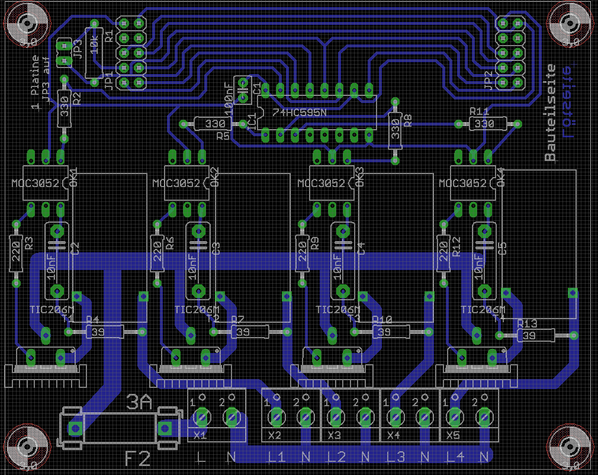Click the 100nF capacitor C1
598x475 pixels.
[x=243, y=90]
